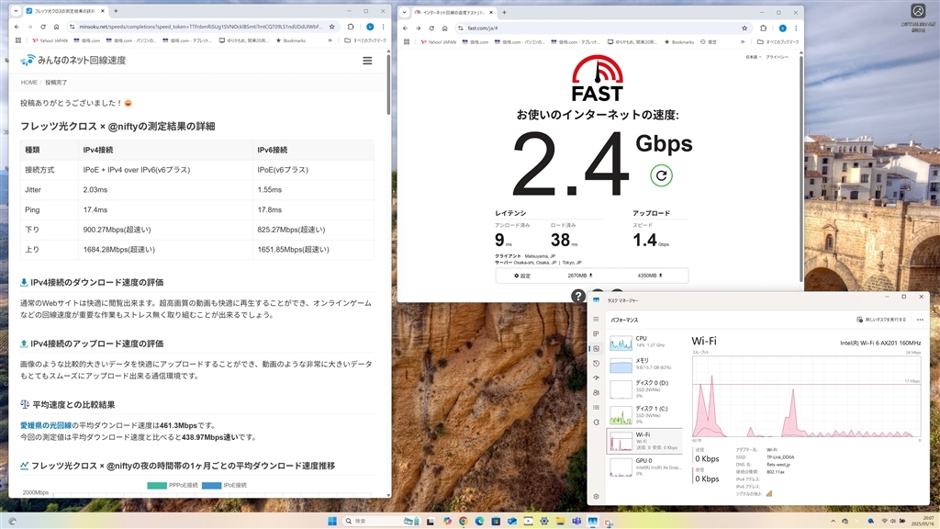The width and height of the screenshot is (940, 529).
Task: Select Task Manager app history icon
Action: point(596,363)
